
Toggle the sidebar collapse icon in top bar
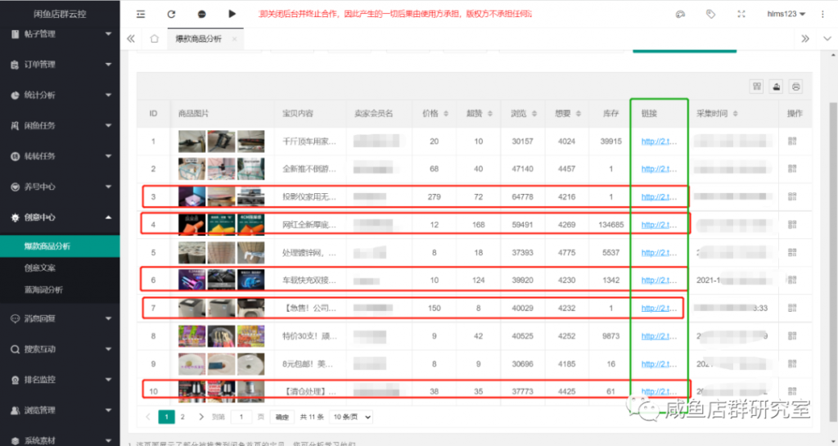141,14
